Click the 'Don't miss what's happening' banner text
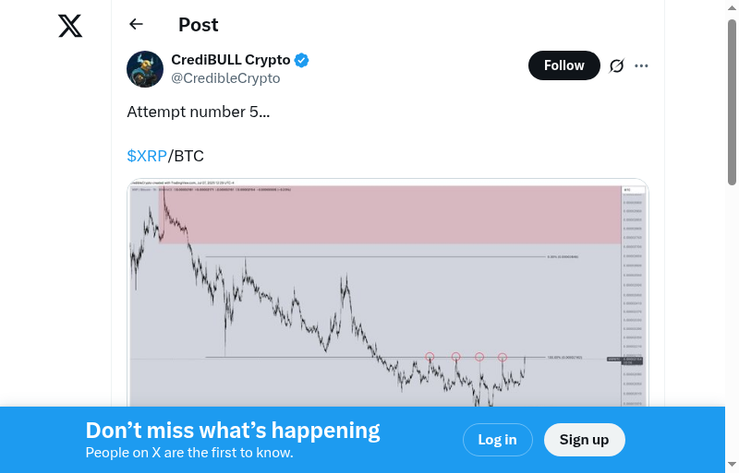 233,431
